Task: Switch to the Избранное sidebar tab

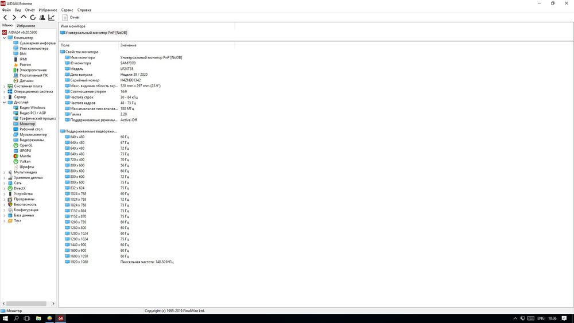Action: (x=26, y=26)
